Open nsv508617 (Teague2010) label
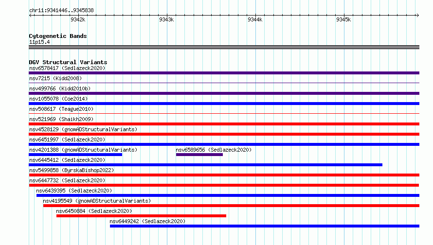The width and height of the screenshot is (433, 245). 61,109
